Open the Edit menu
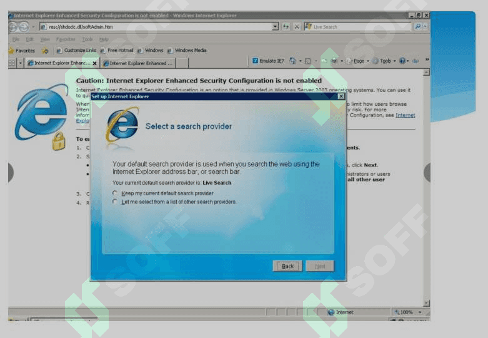This screenshot has height=338, width=488. point(29,39)
